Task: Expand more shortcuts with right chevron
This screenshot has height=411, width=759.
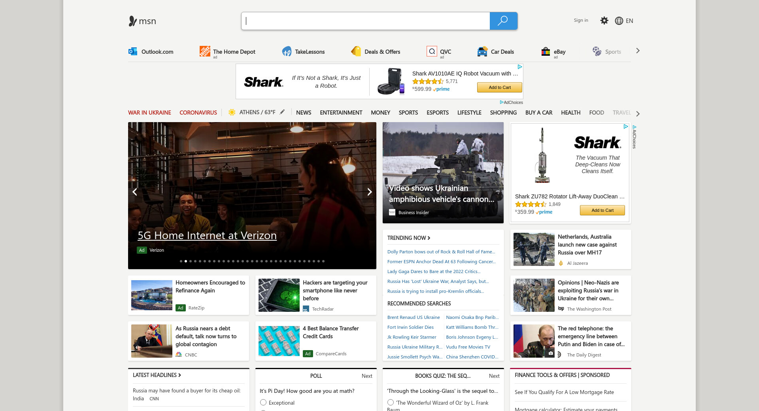Action: click(x=638, y=51)
